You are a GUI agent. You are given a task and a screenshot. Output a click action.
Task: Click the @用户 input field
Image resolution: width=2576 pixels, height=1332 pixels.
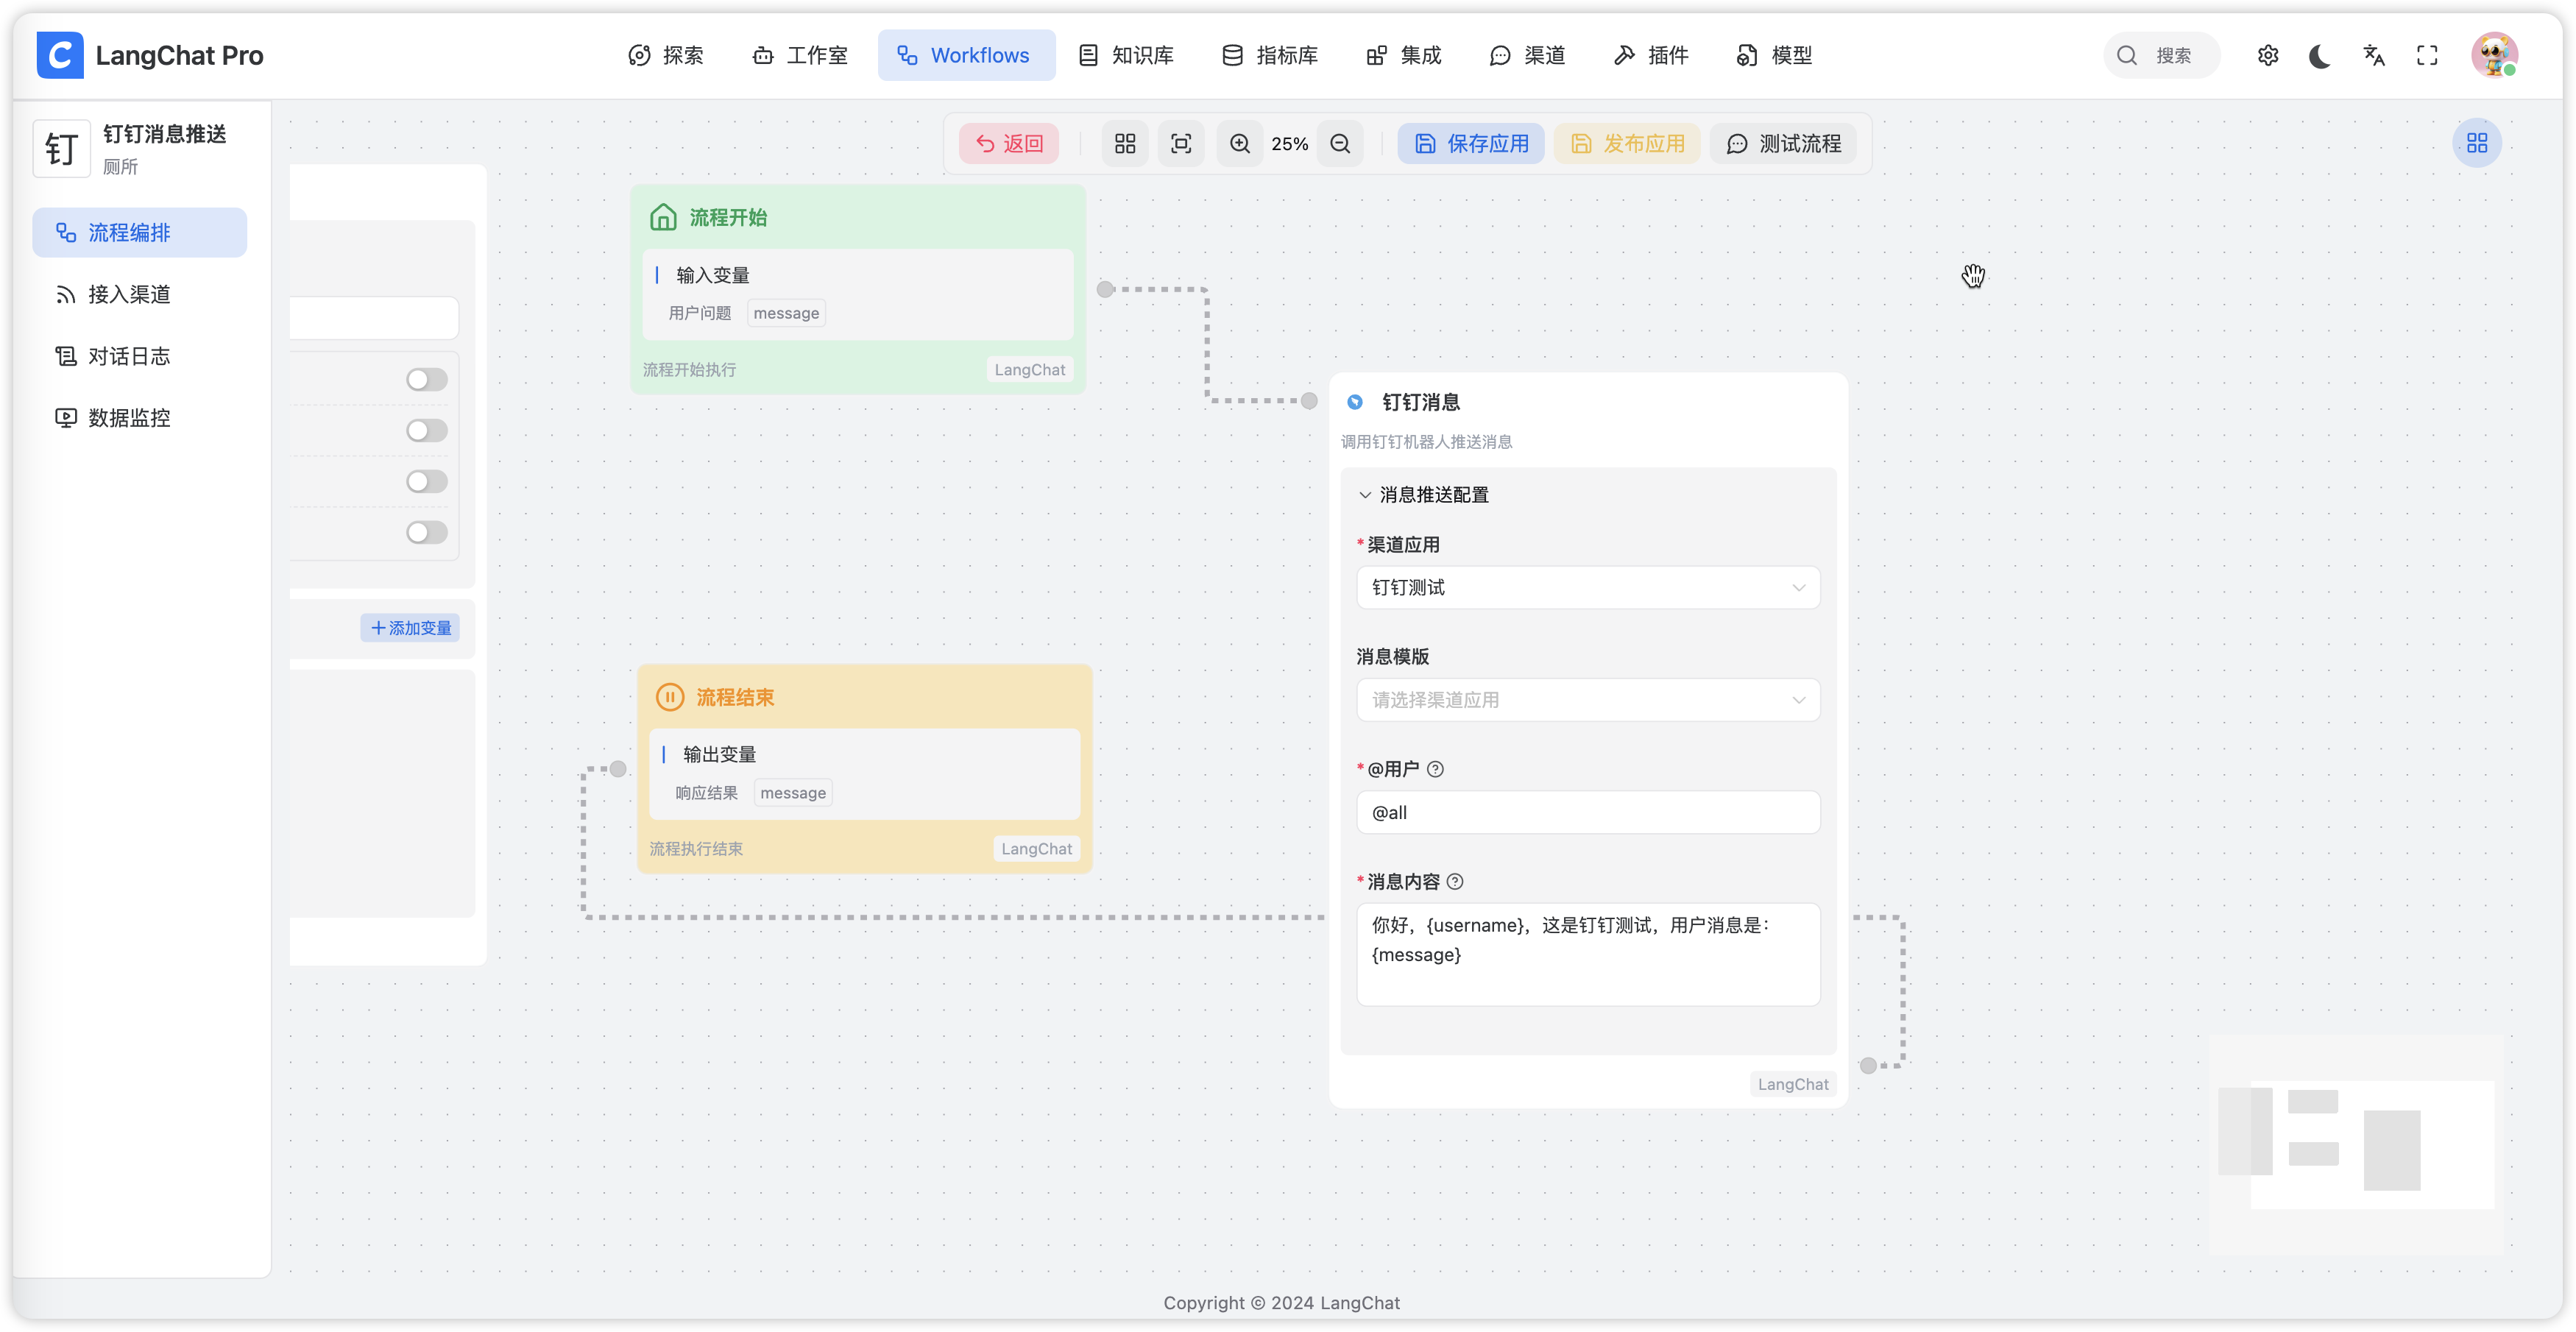click(1587, 813)
